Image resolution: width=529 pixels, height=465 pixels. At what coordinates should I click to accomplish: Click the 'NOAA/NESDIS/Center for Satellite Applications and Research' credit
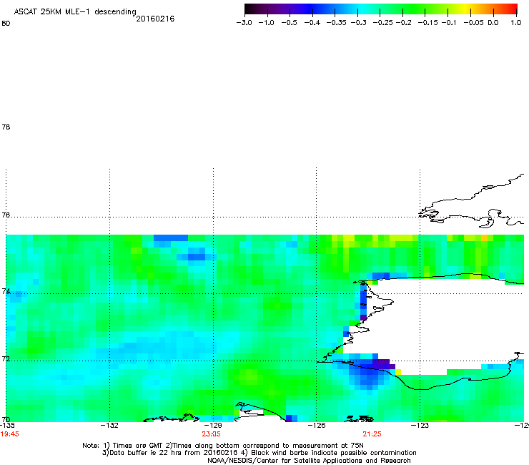coord(309,461)
